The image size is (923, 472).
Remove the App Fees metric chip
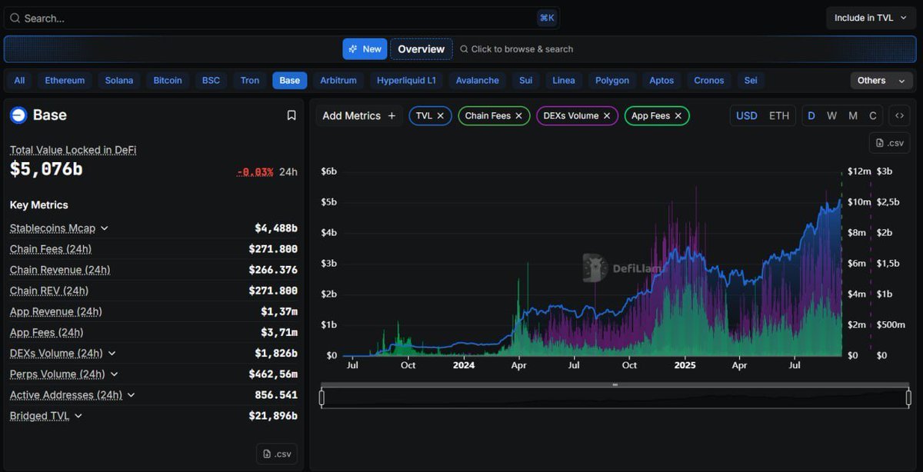(678, 115)
